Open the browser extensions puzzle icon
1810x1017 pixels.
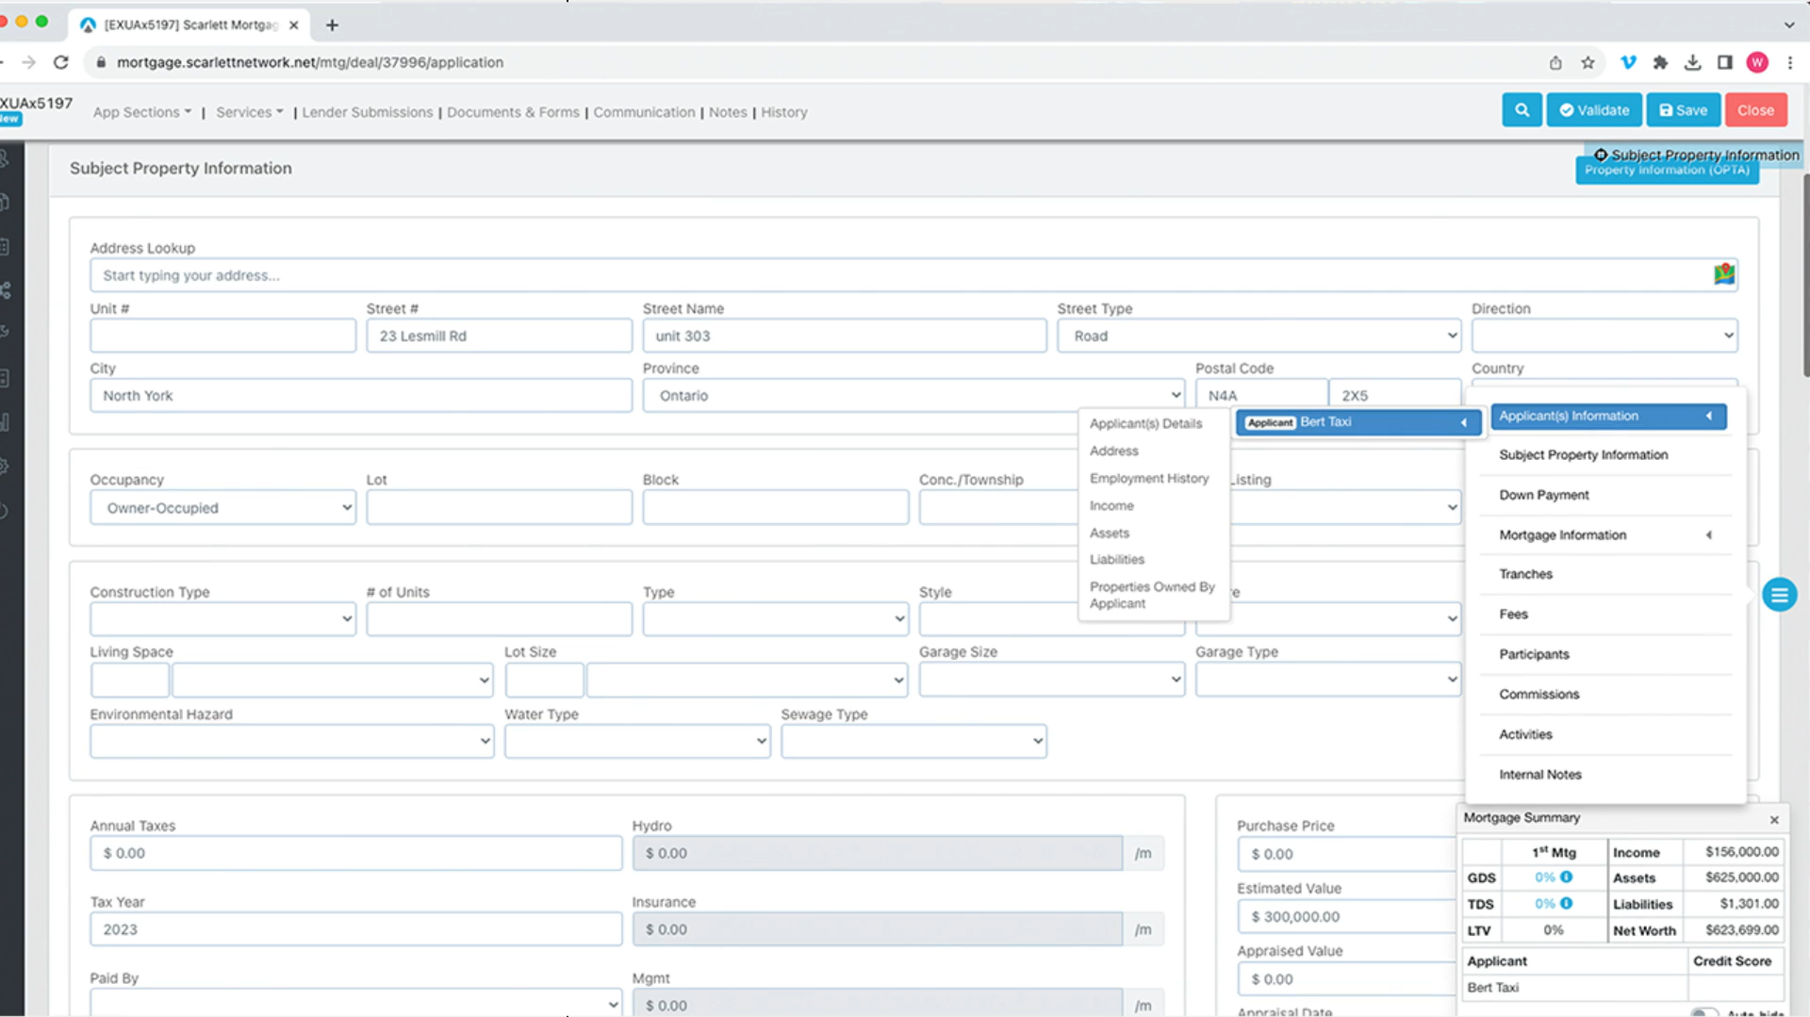1660,62
